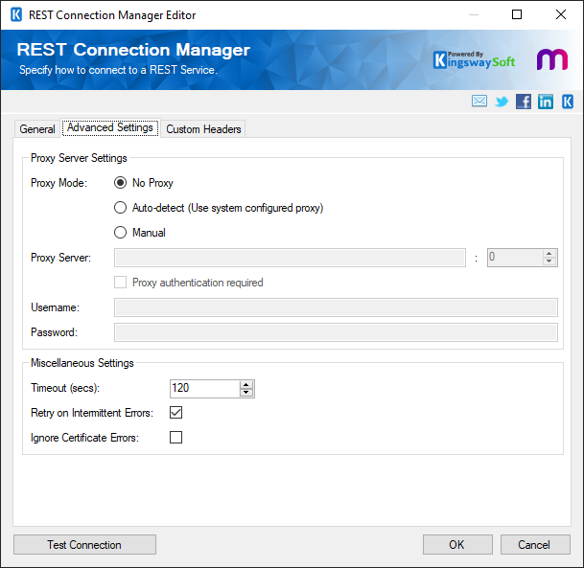This screenshot has height=568, width=584.
Task: Open the KingswaySoft K icon in the social row
Action: [568, 102]
